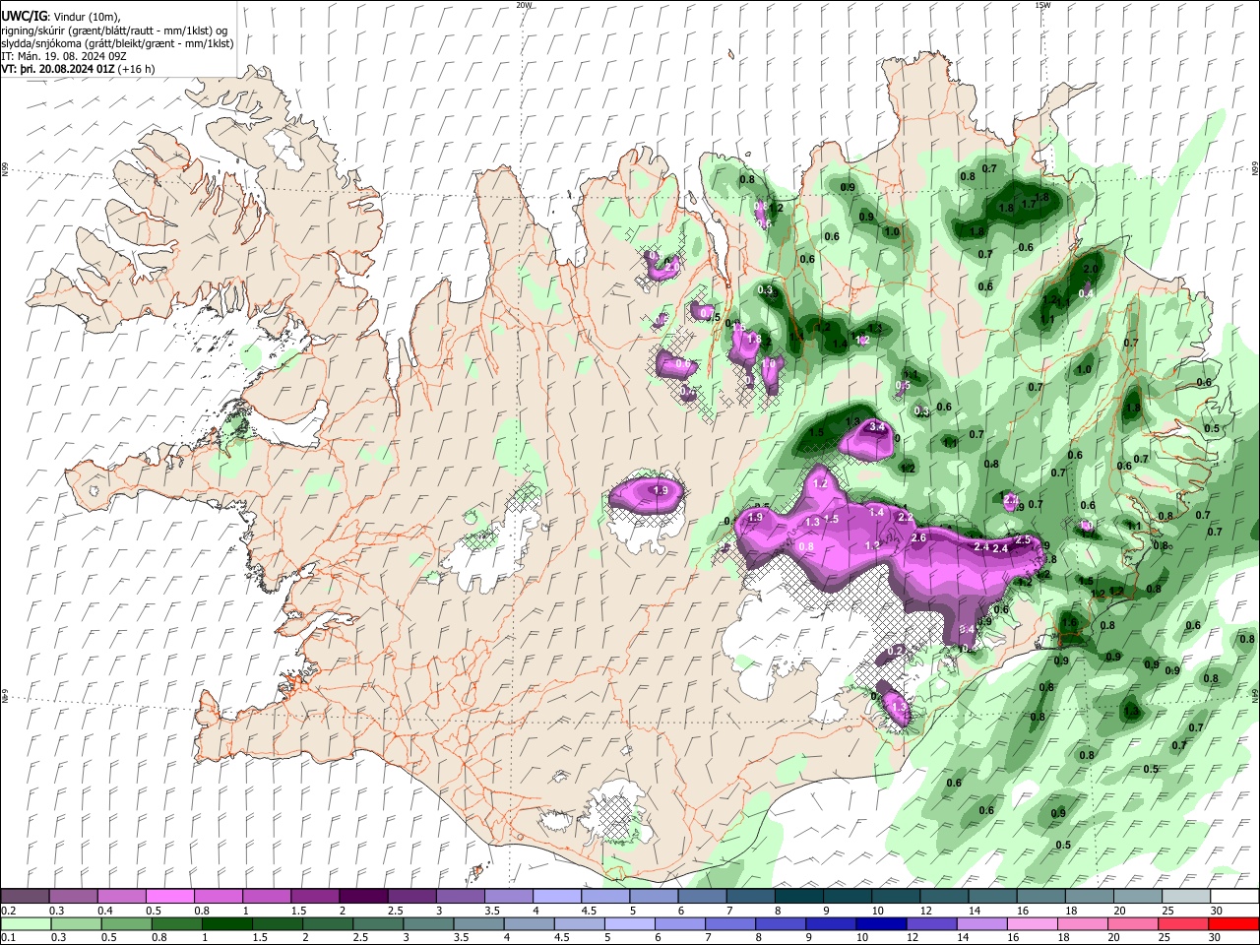Select the slate blue swatch labeled 6 in snow legend
The width and height of the screenshot is (1260, 945).
[x=702, y=897]
